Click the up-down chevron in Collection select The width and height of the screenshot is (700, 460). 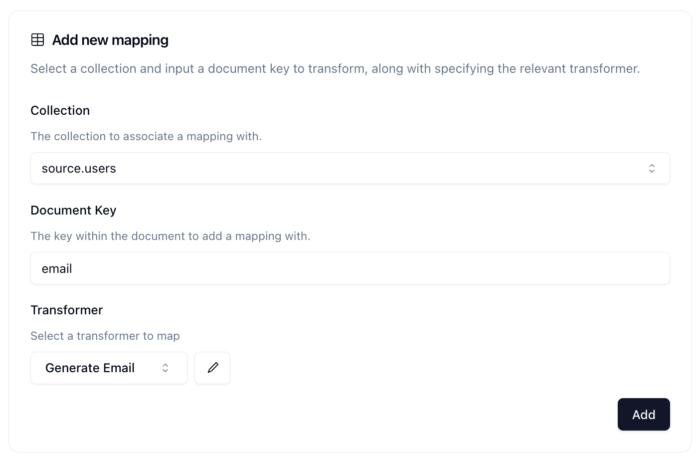click(x=652, y=169)
